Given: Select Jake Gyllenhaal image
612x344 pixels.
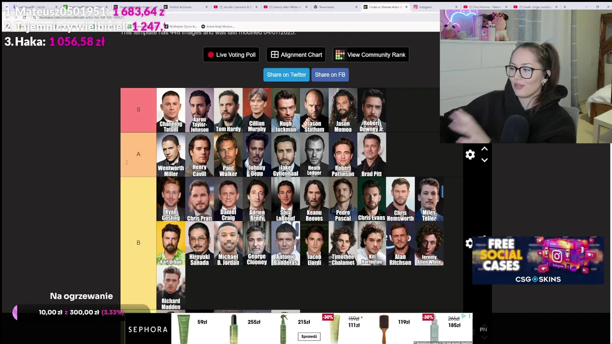Looking at the screenshot, I should (285, 154).
